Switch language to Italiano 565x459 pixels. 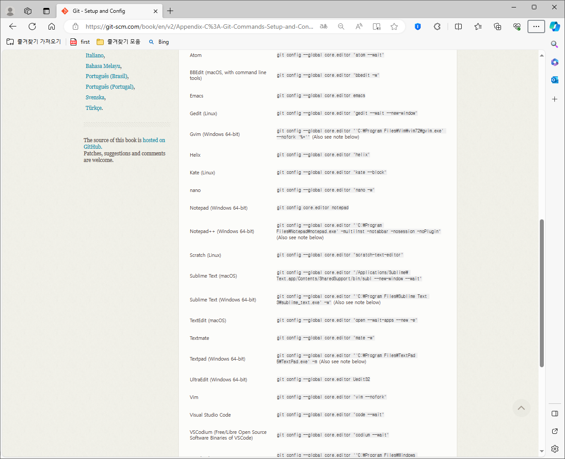[x=95, y=55]
